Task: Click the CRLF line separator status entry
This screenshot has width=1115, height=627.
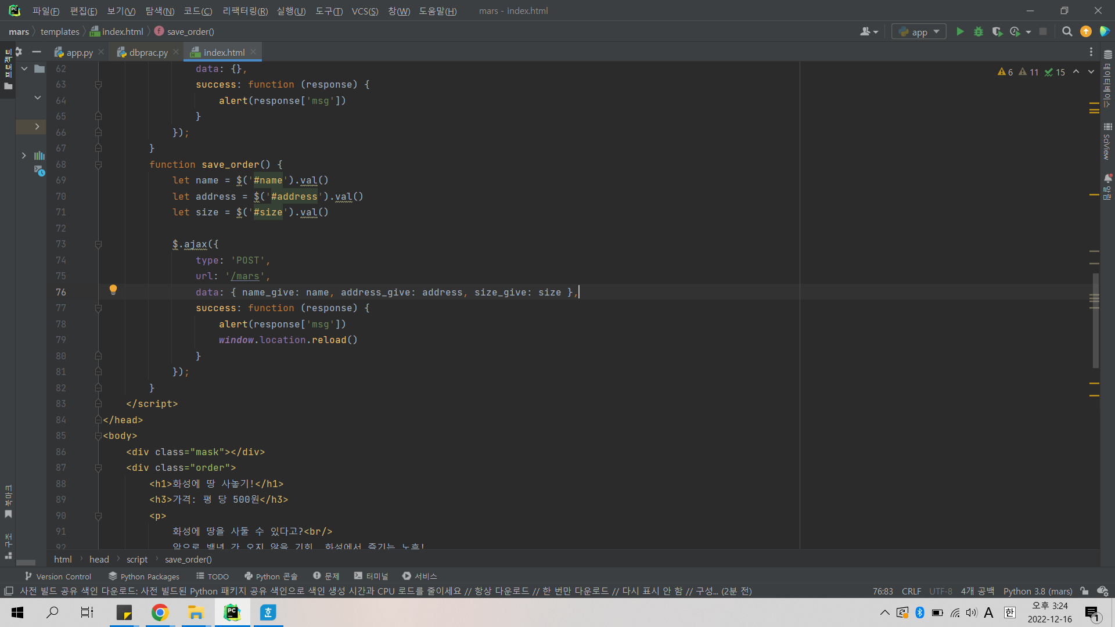Action: point(911,591)
